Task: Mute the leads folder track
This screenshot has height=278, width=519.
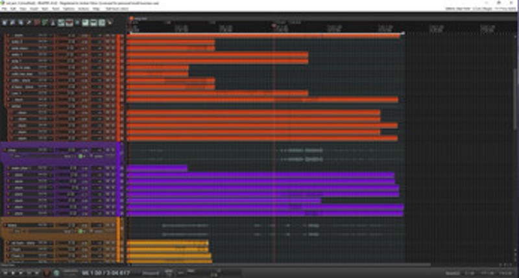Action: point(108,225)
